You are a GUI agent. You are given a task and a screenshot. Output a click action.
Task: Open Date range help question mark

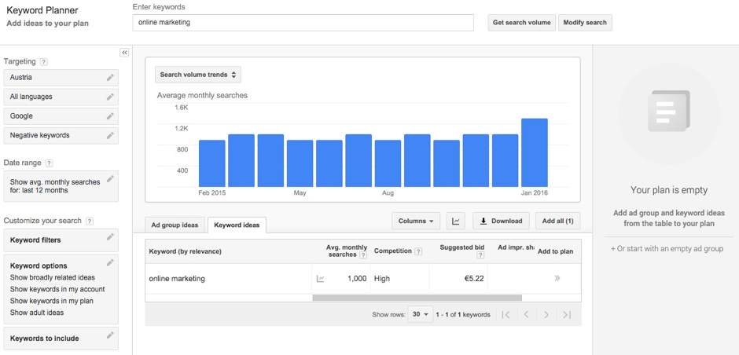49,163
